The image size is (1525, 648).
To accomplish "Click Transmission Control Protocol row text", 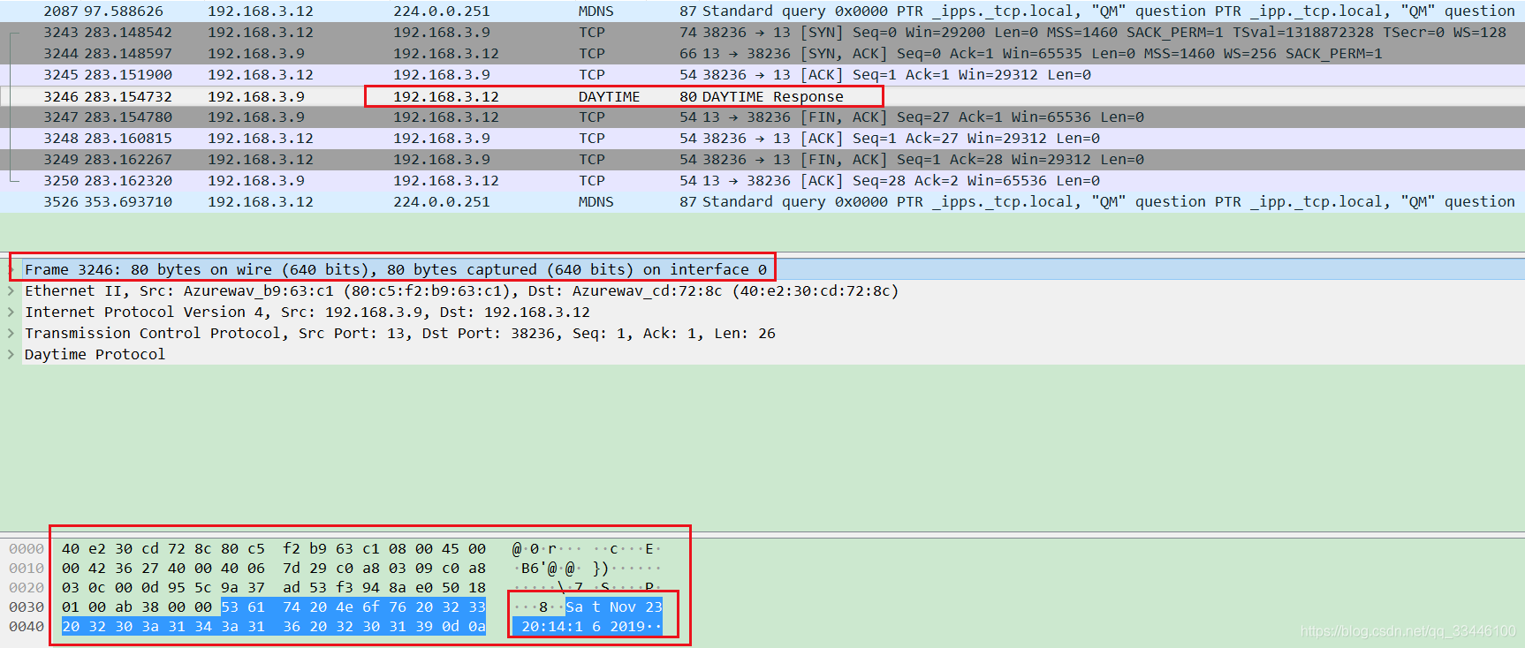I will click(400, 333).
